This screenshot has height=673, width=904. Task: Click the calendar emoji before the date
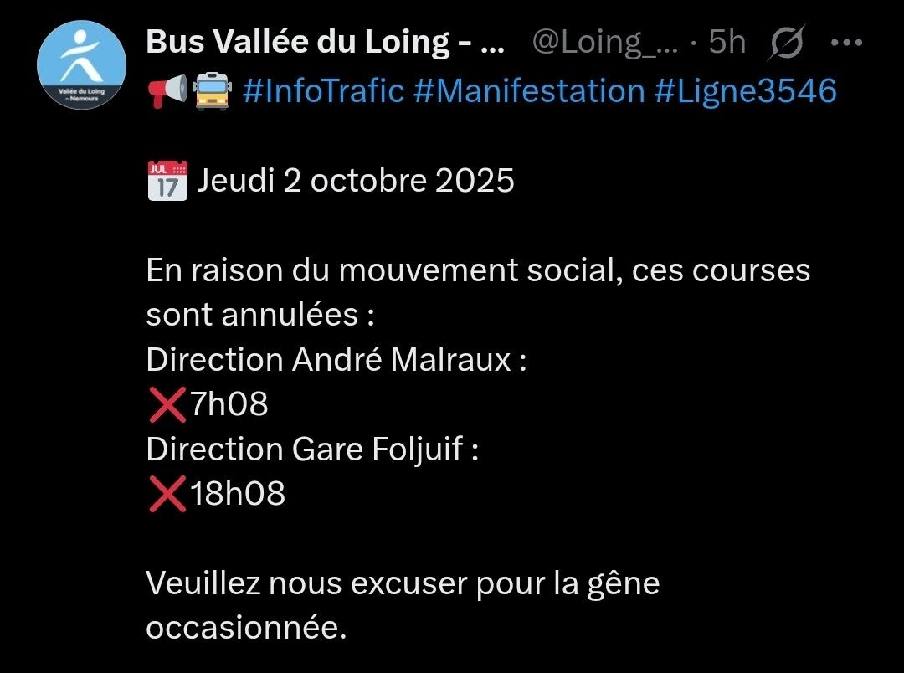[x=167, y=181]
